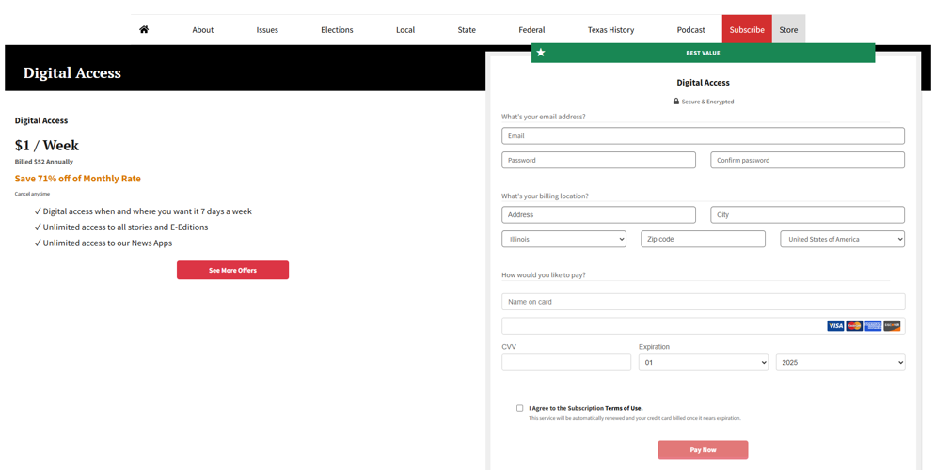This screenshot has width=935, height=470.
Task: Open the Illinois state dropdown
Action: coord(563,240)
